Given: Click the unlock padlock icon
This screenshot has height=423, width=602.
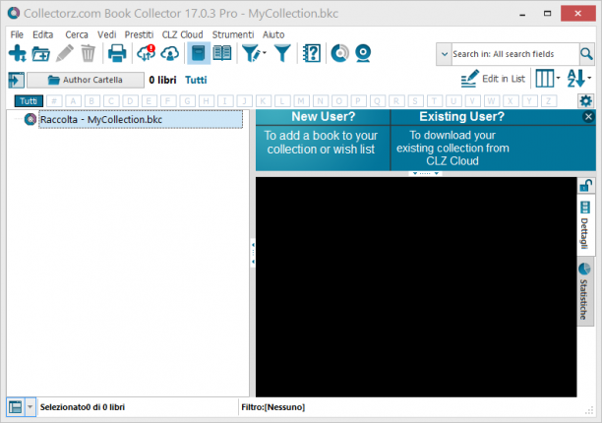Looking at the screenshot, I should click(x=585, y=186).
